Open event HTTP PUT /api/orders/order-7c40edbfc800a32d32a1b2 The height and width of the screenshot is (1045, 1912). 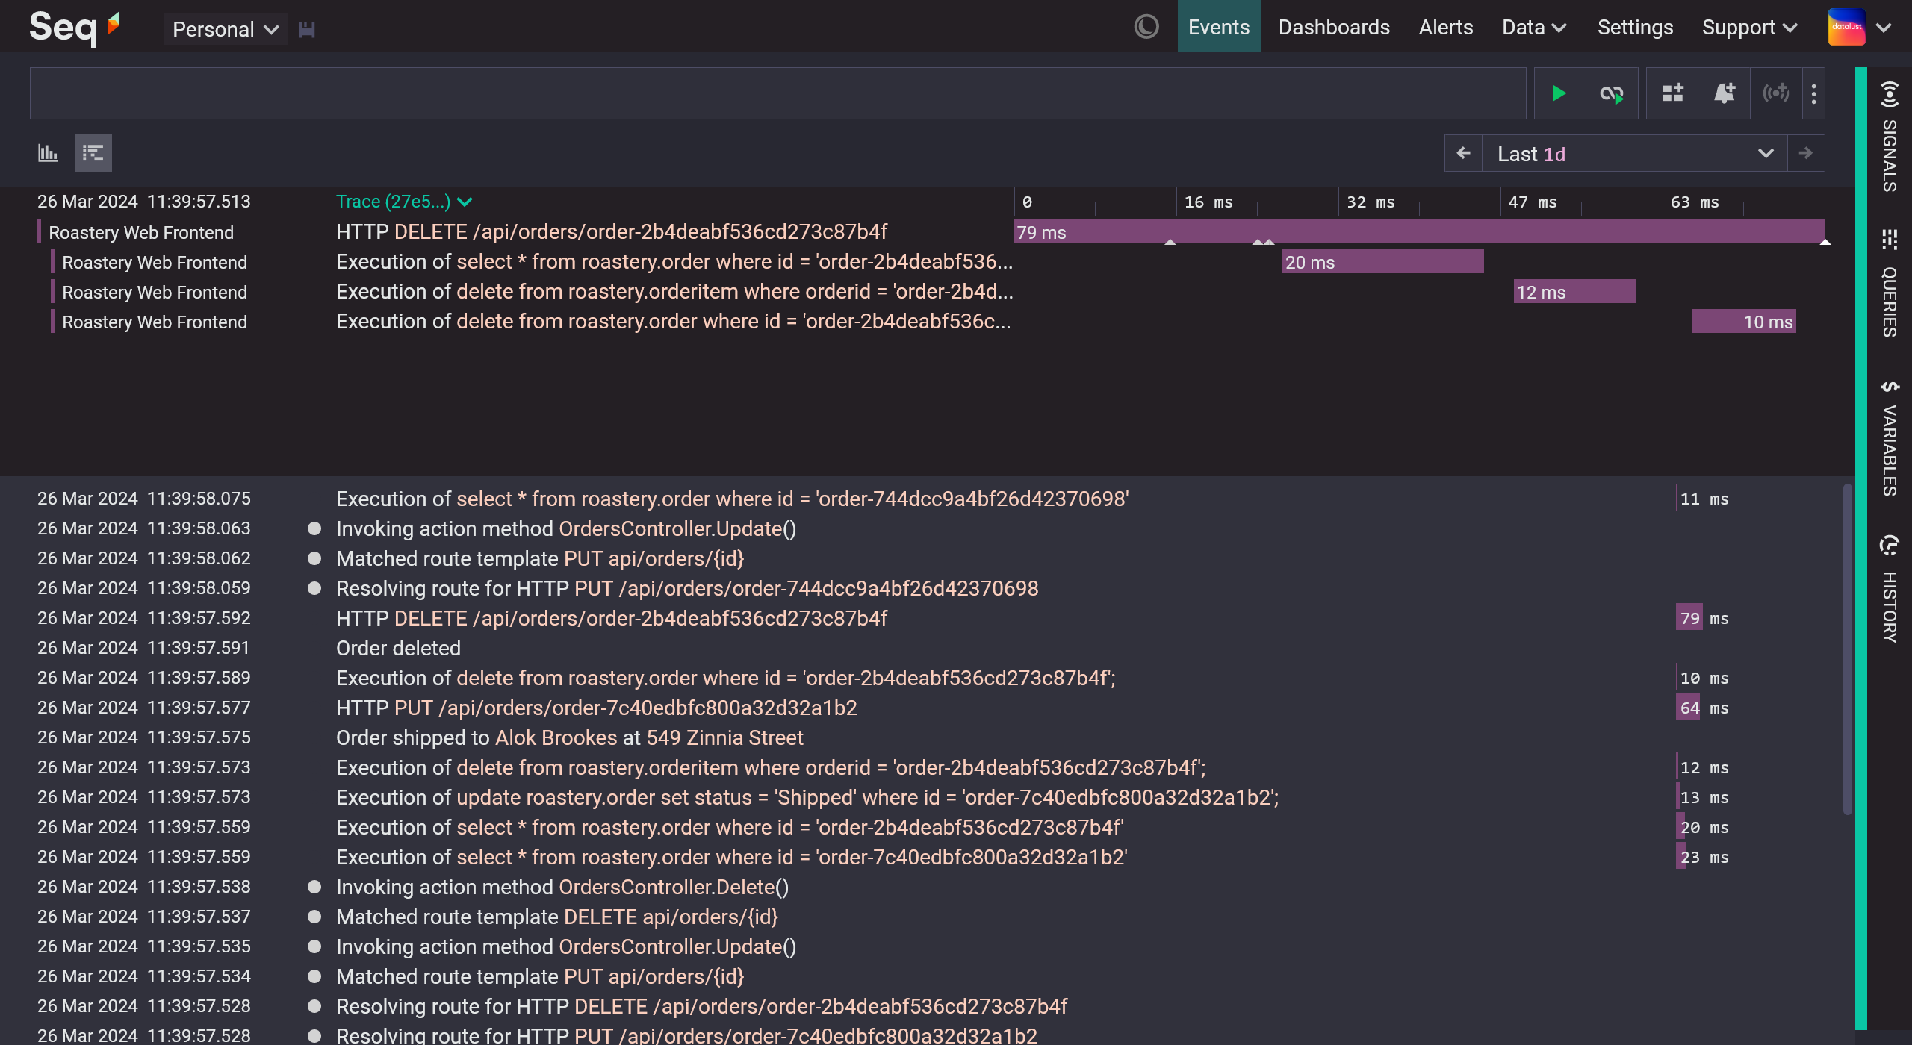click(597, 708)
